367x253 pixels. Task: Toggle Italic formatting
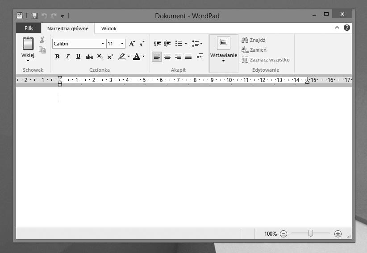click(x=68, y=56)
